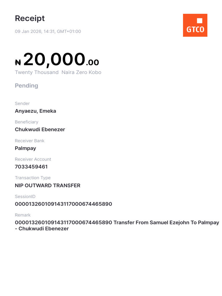Select sender name Anyaezu, Emeka
The height and width of the screenshot is (296, 222).
click(36, 111)
